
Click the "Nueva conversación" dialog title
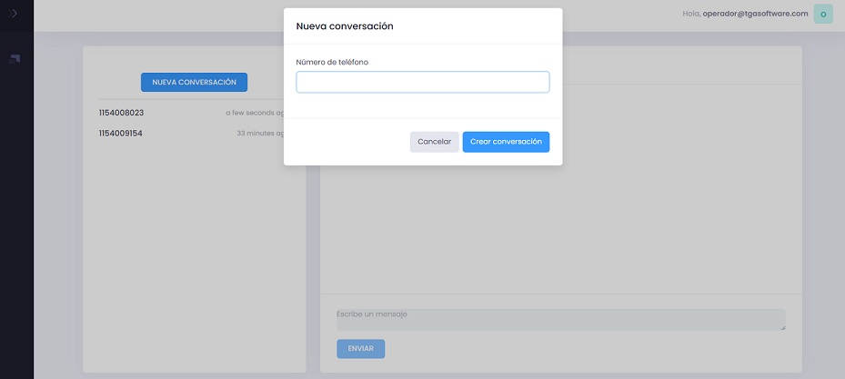click(x=345, y=26)
